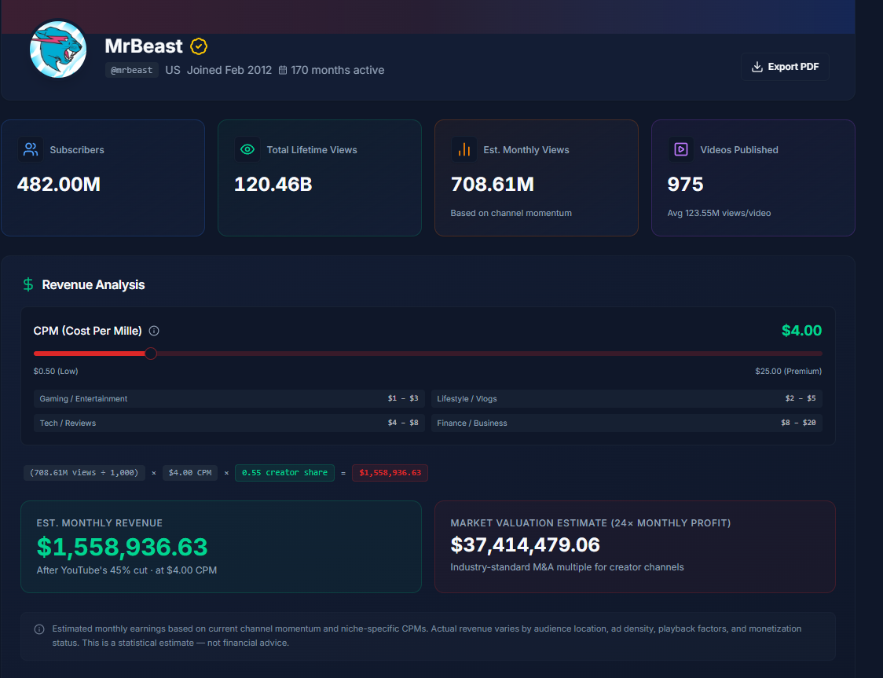The image size is (883, 678).
Task: Click the Joined Feb 2012 text
Action: coord(229,70)
